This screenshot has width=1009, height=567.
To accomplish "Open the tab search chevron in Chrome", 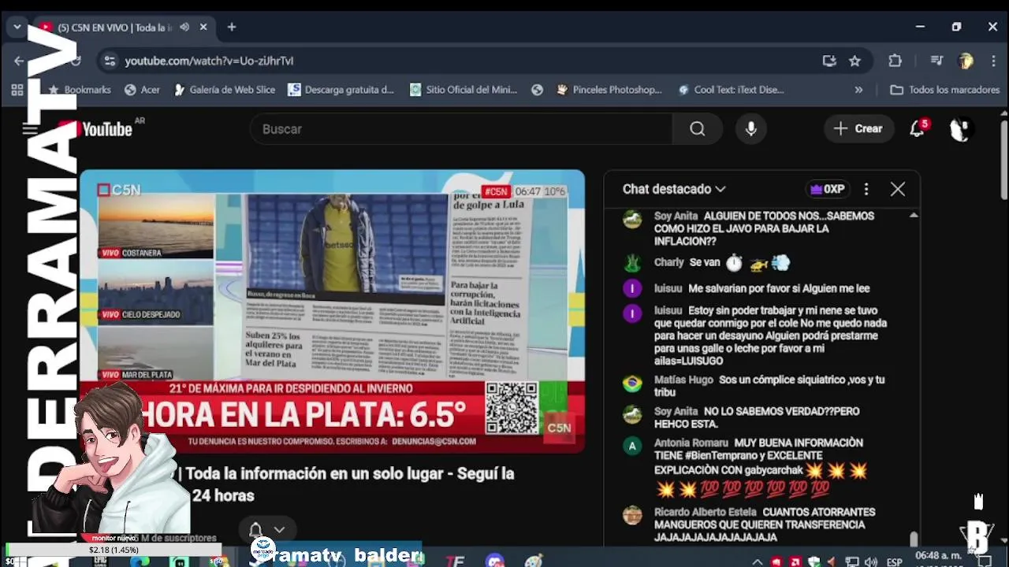I will pyautogui.click(x=17, y=27).
